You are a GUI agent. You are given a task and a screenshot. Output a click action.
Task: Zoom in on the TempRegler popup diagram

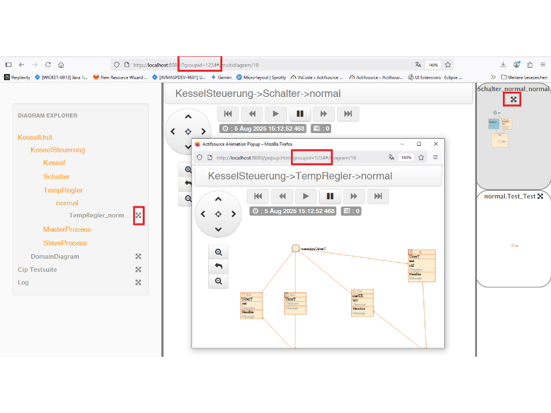tap(219, 252)
